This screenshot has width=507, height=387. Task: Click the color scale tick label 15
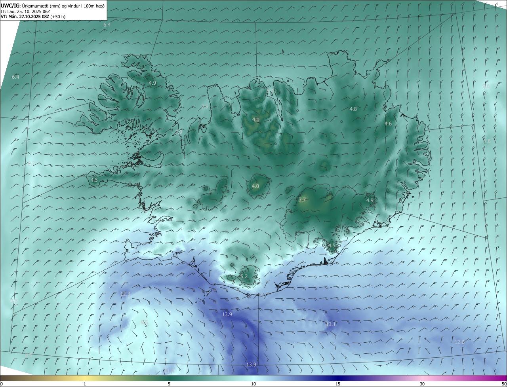[338, 384]
